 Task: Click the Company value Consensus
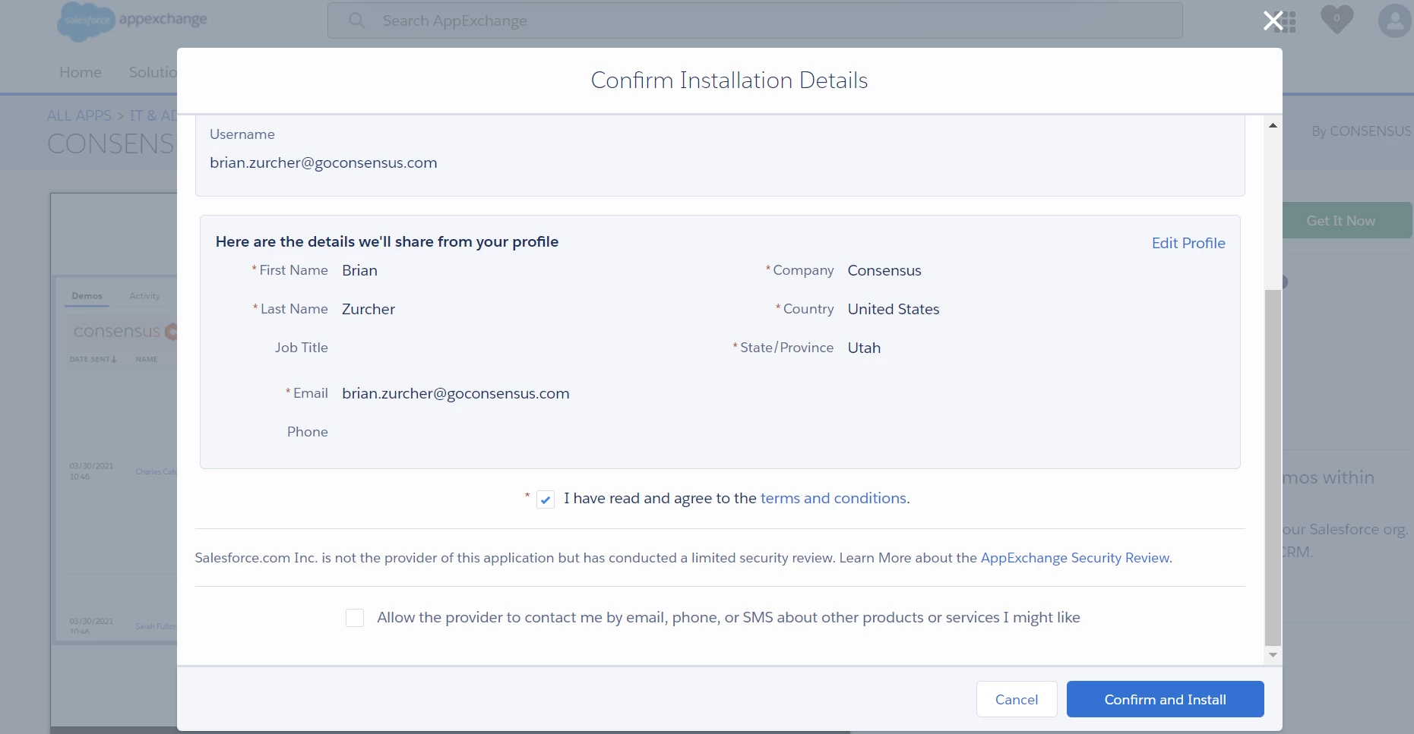[x=884, y=270]
